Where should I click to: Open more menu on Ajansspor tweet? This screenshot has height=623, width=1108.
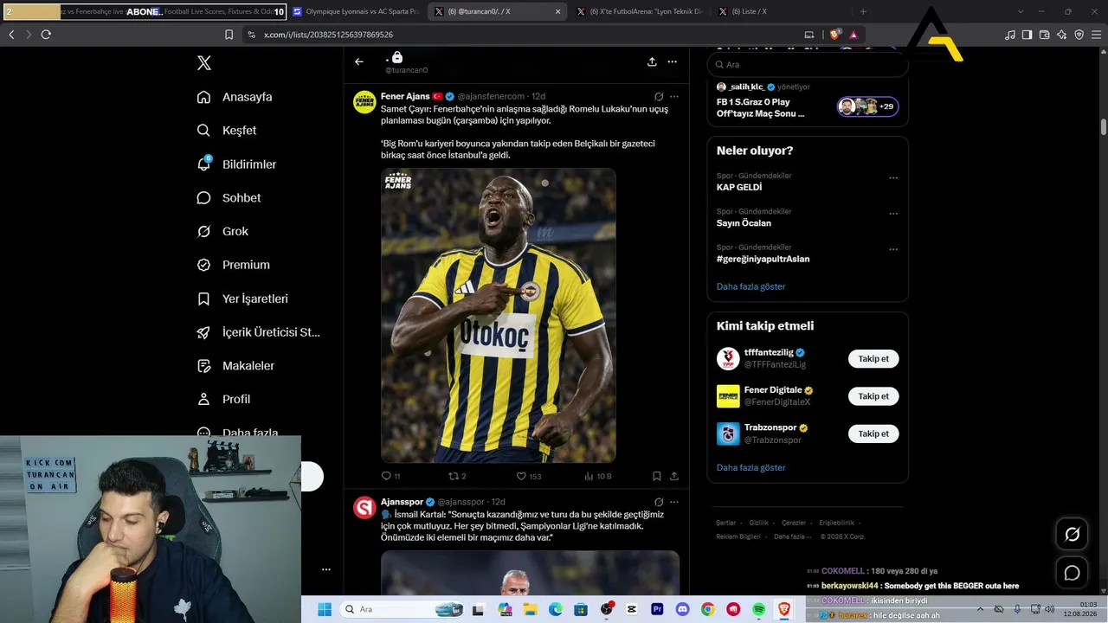674,502
